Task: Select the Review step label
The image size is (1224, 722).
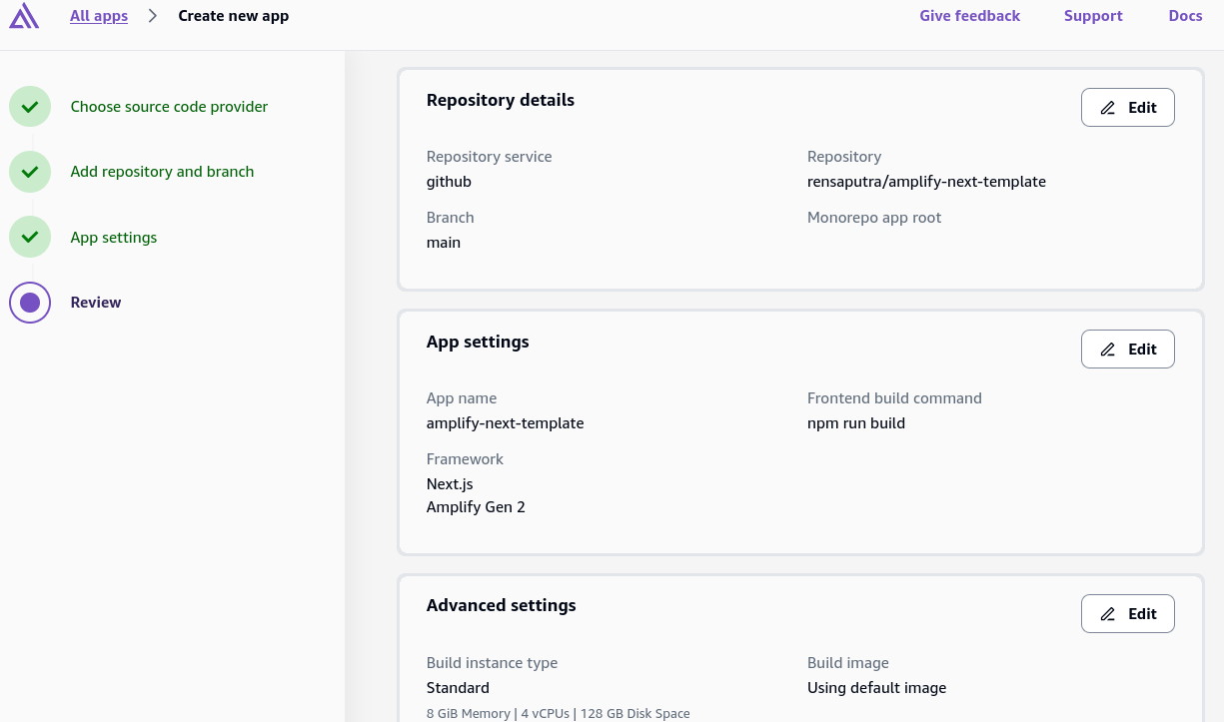Action: pyautogui.click(x=96, y=303)
